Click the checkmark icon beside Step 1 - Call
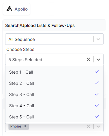 pyautogui.click(x=97, y=72)
